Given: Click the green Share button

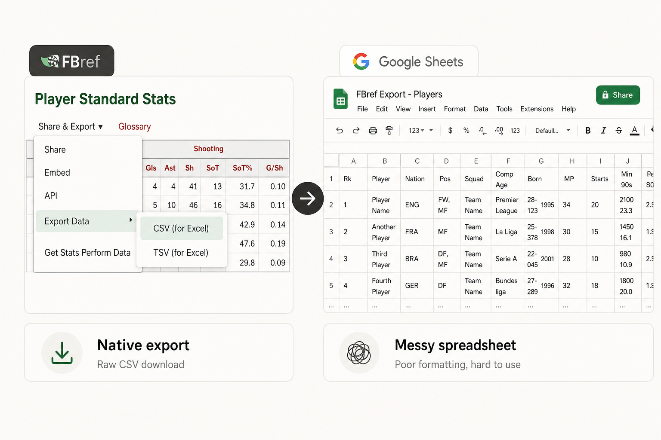Looking at the screenshot, I should (x=618, y=95).
